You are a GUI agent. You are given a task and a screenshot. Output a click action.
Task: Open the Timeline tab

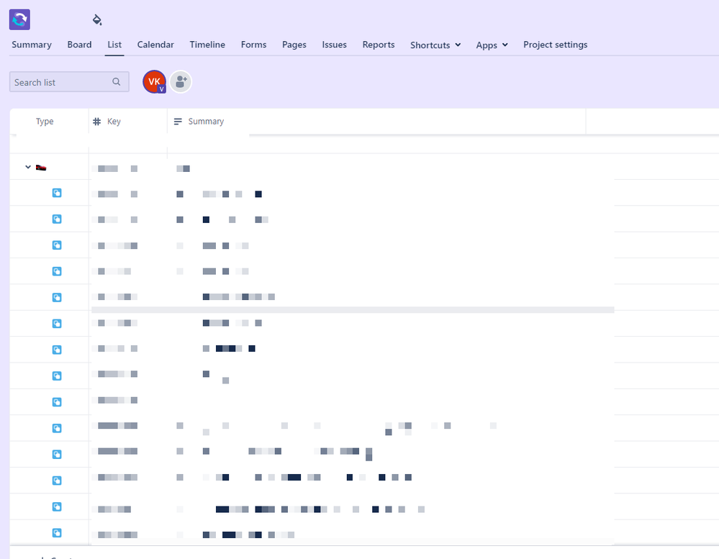(207, 45)
